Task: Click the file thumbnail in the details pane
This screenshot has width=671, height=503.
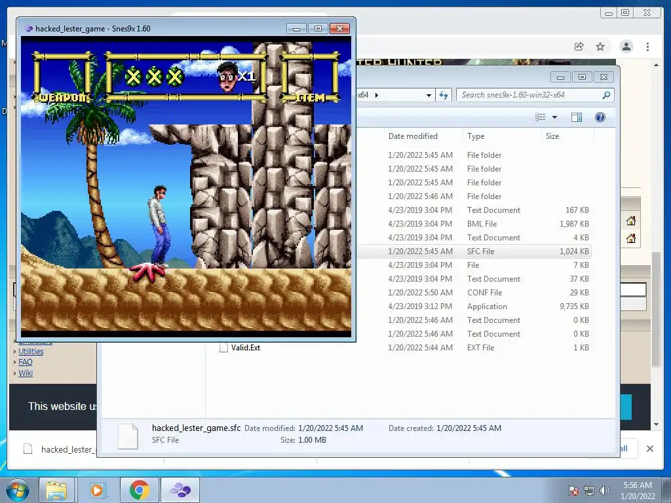Action: [128, 436]
